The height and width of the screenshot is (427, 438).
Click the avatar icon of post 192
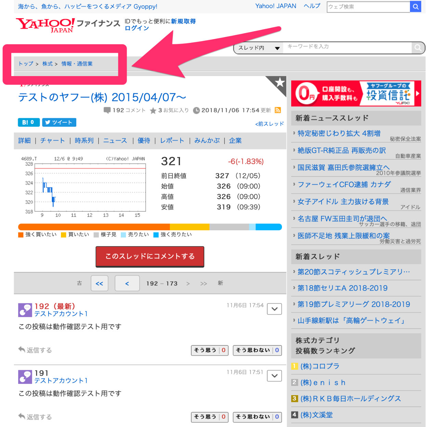coord(25,310)
